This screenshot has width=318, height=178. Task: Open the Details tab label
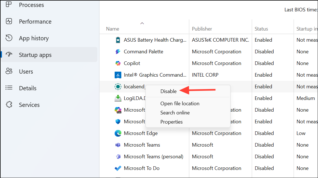pyautogui.click(x=28, y=88)
